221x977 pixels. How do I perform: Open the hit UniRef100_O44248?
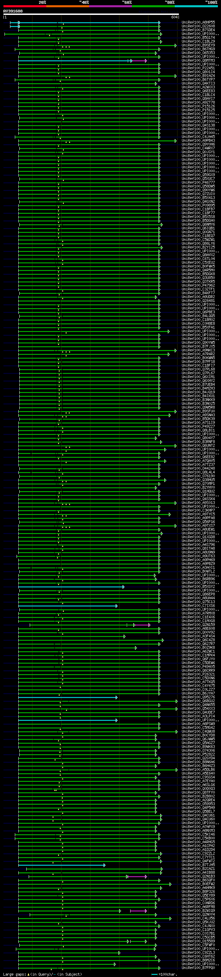(x=198, y=468)
